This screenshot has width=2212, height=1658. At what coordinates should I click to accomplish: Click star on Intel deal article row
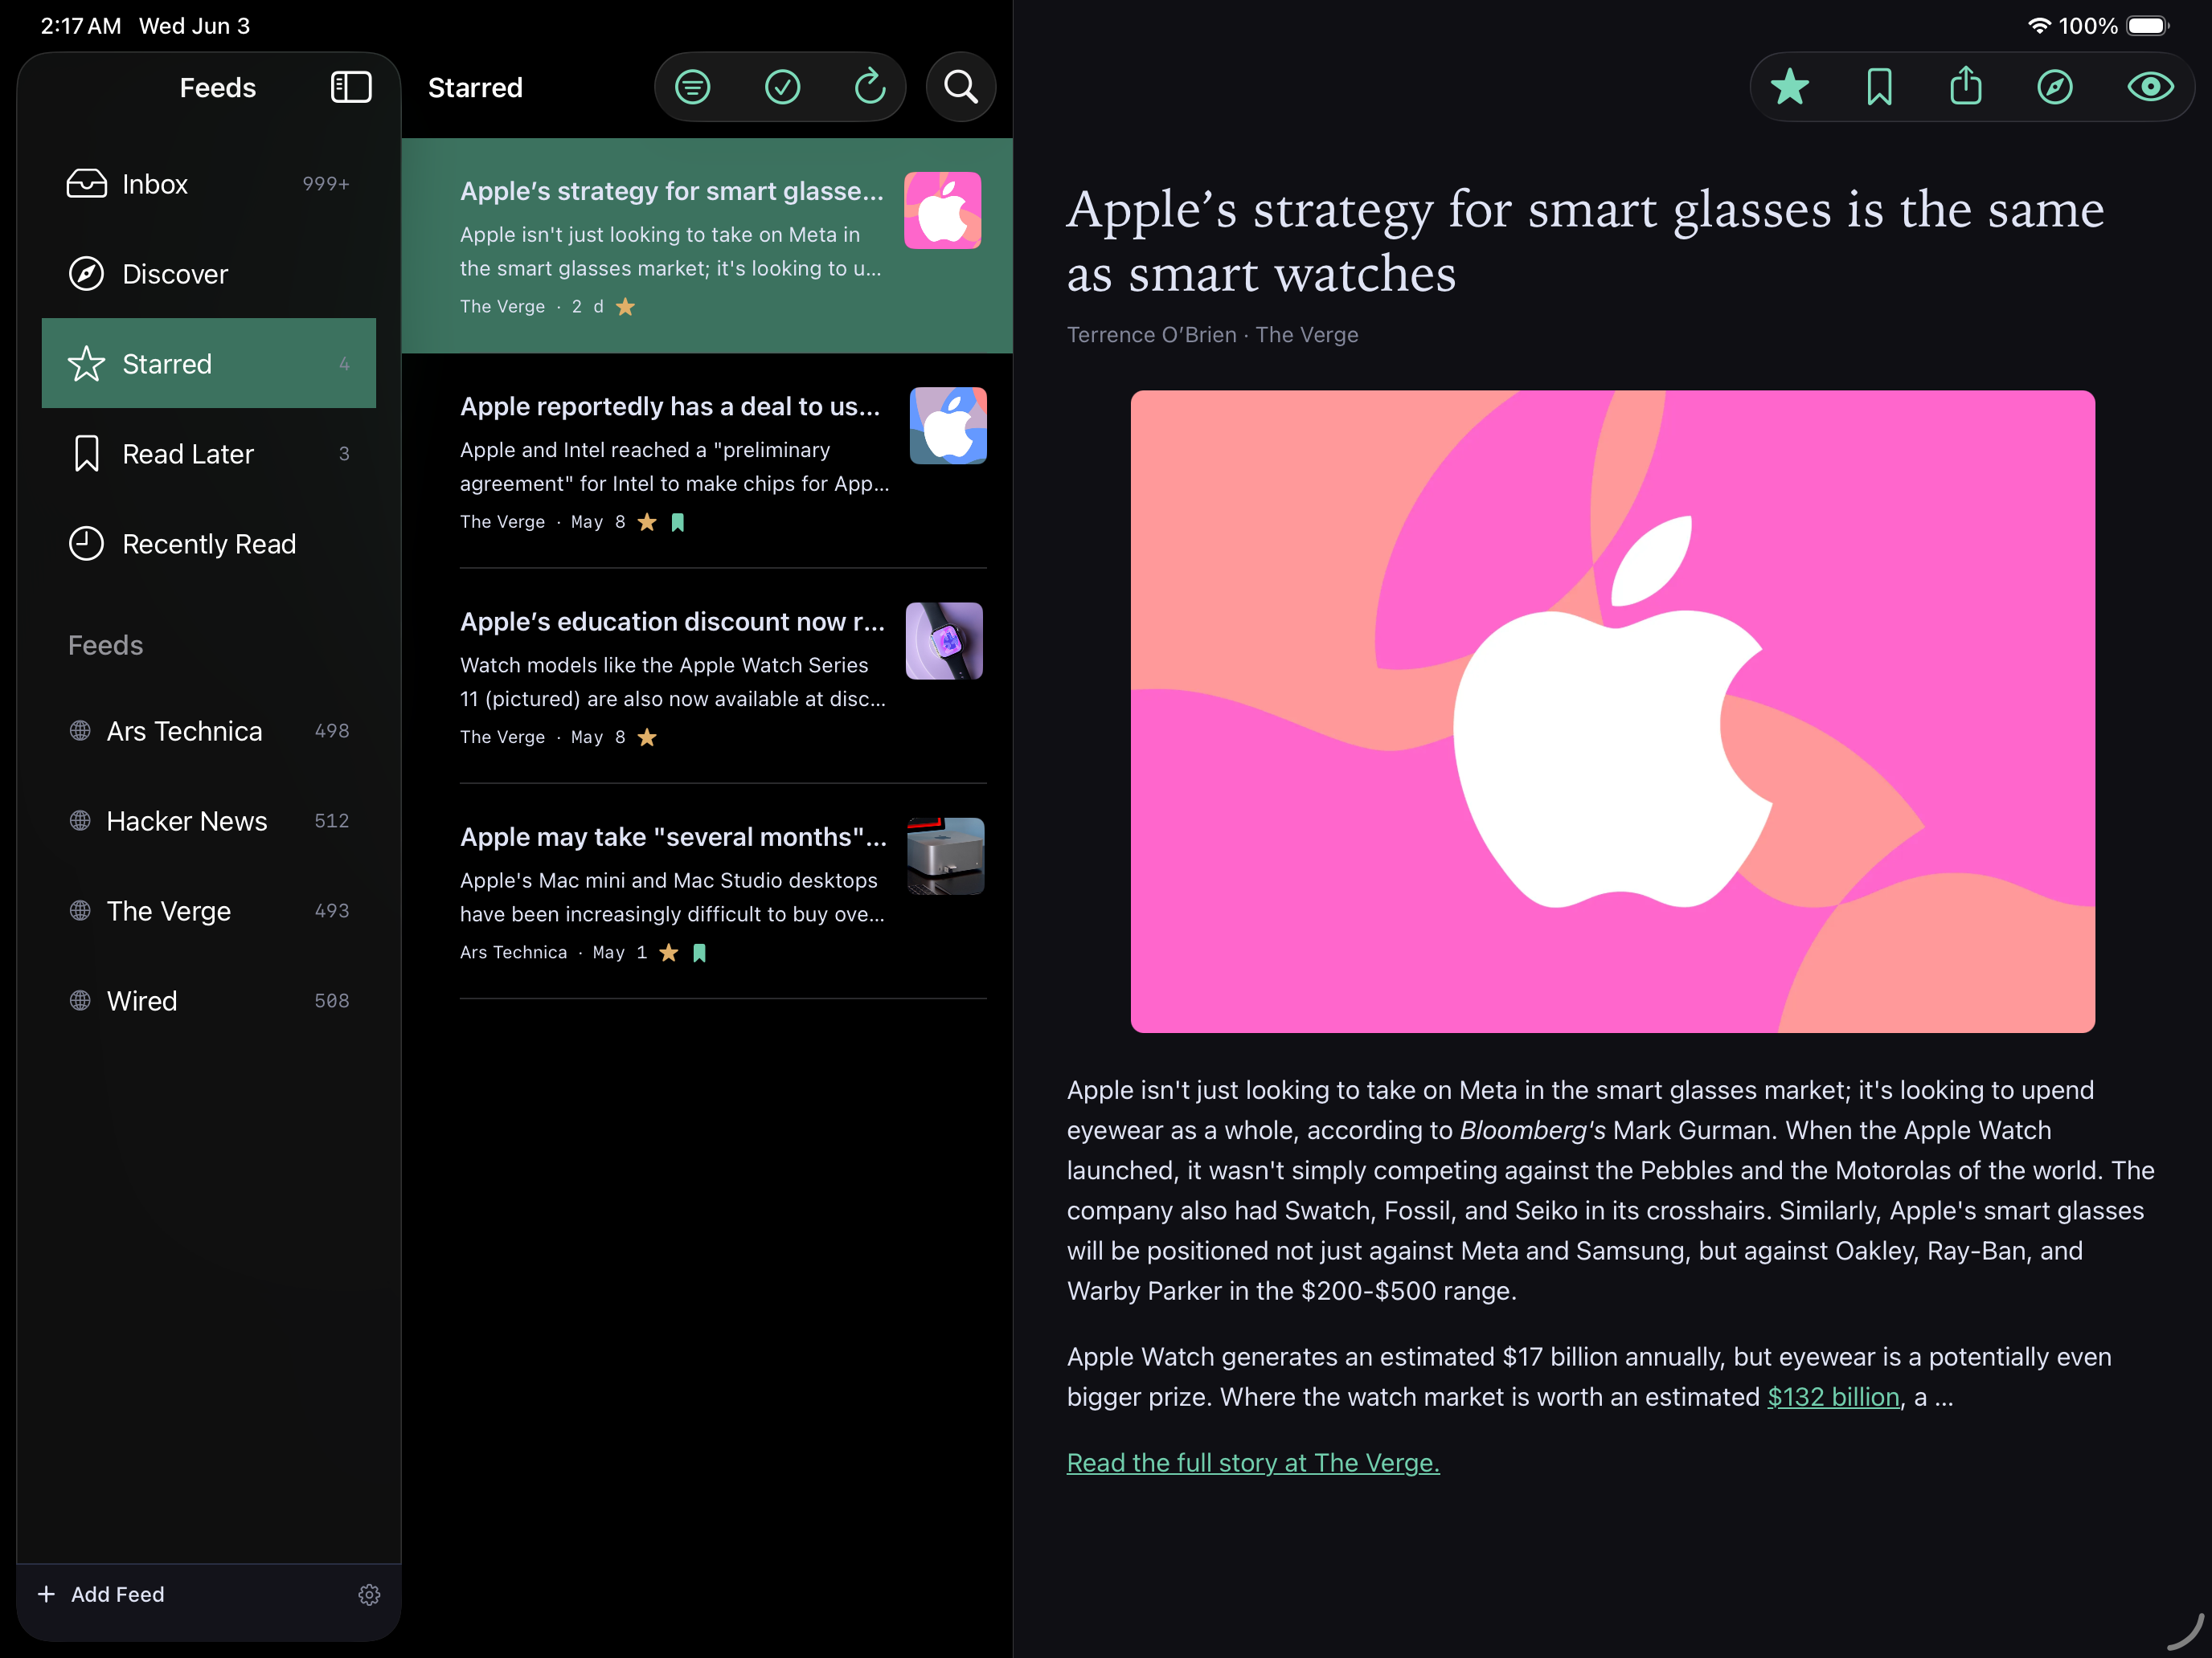pyautogui.click(x=647, y=521)
